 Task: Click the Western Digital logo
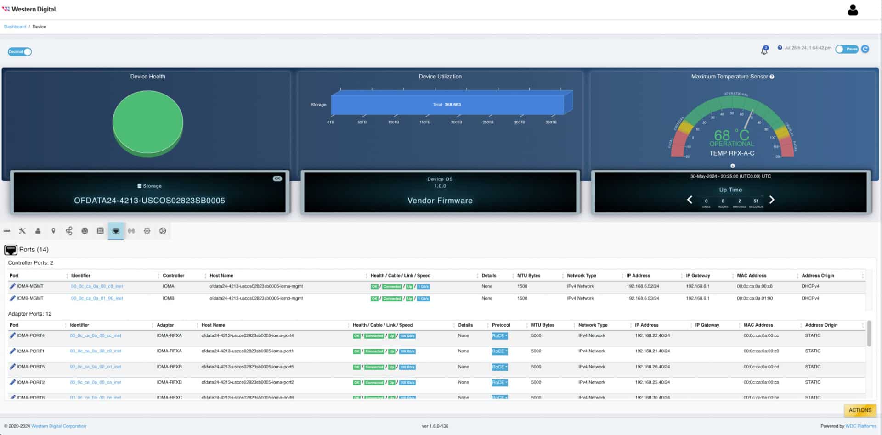[29, 9]
